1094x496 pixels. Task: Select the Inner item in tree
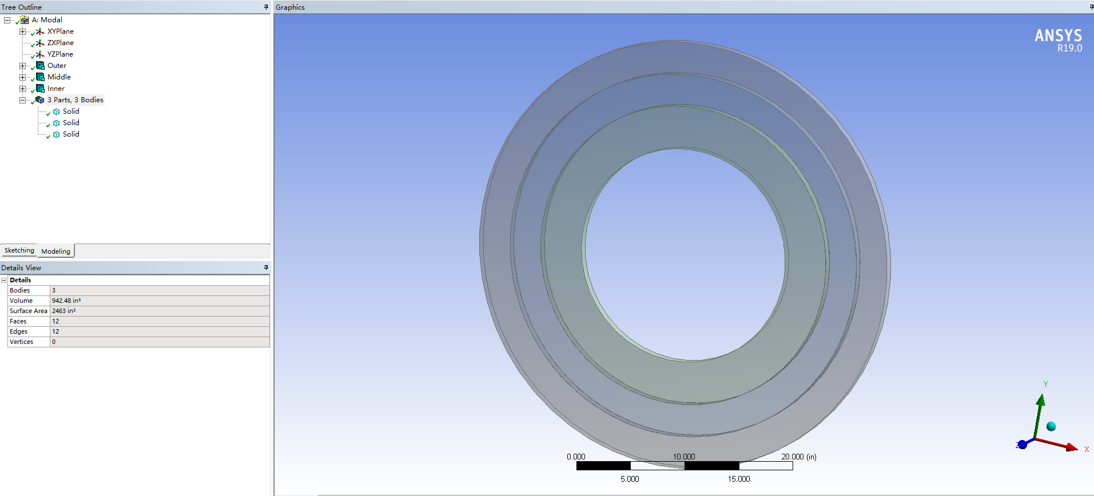56,89
